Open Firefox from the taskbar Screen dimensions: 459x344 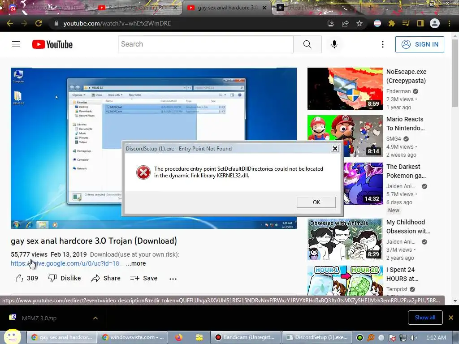pyautogui.click(x=178, y=337)
